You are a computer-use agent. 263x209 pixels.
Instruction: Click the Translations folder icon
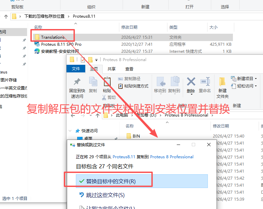coord(37,37)
